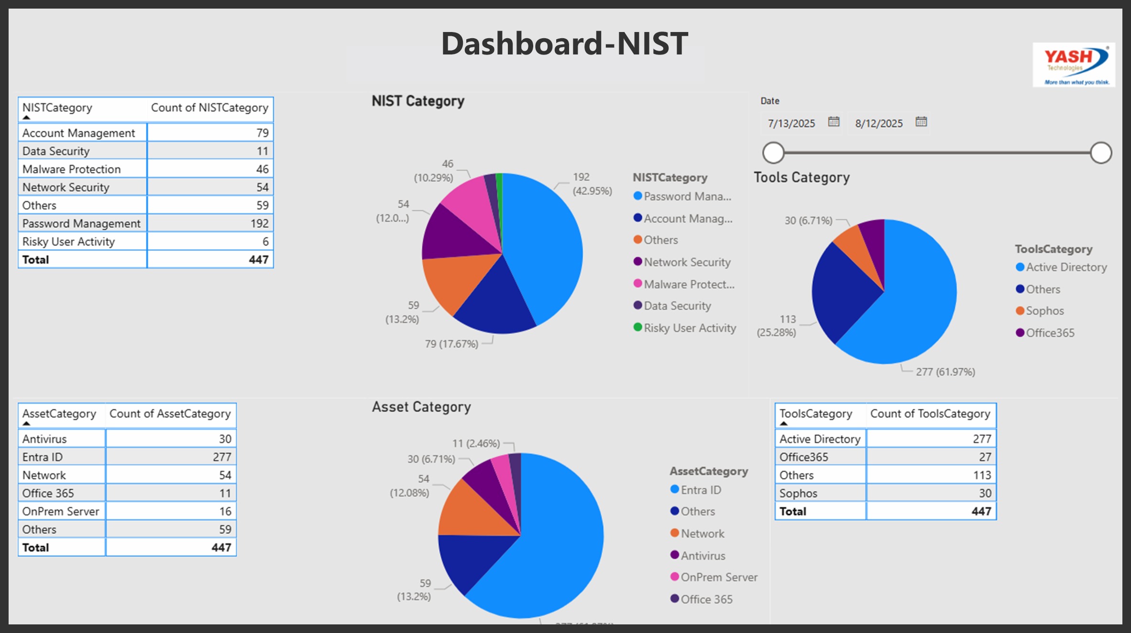The width and height of the screenshot is (1131, 633).
Task: Sort by NISTCategory column header
Action: (57, 108)
